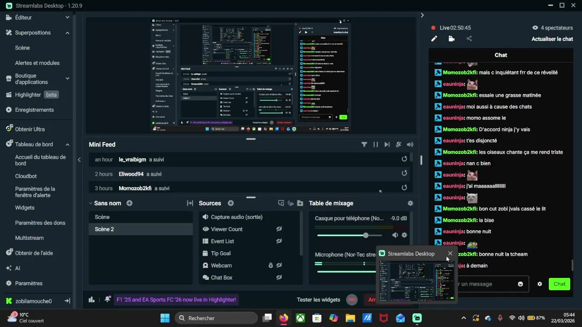Image resolution: width=582 pixels, height=327 pixels.
Task: Toggle visibility of Event List source
Action: [279, 241]
